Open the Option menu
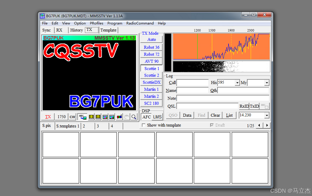 click(x=80, y=23)
